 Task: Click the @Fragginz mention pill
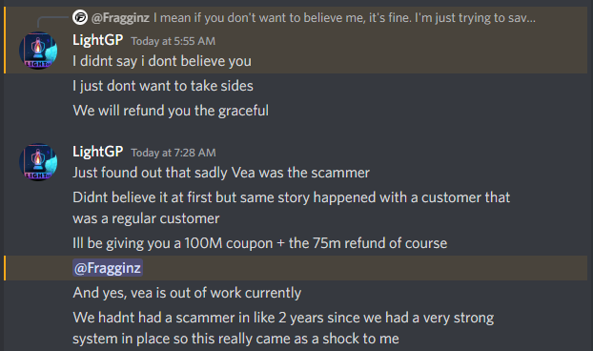click(x=108, y=268)
